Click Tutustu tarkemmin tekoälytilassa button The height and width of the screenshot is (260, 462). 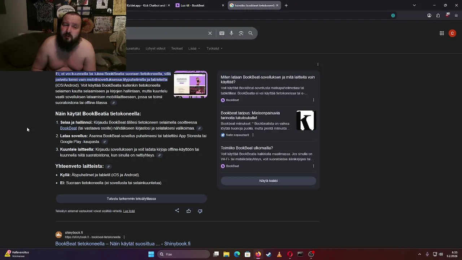point(131,199)
